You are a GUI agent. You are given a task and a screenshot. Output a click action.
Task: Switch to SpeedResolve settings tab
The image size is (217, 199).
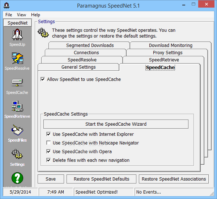[82, 60]
